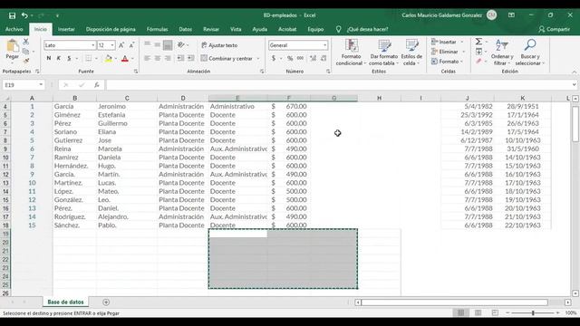Cut selection with the scissors icon

26,42
